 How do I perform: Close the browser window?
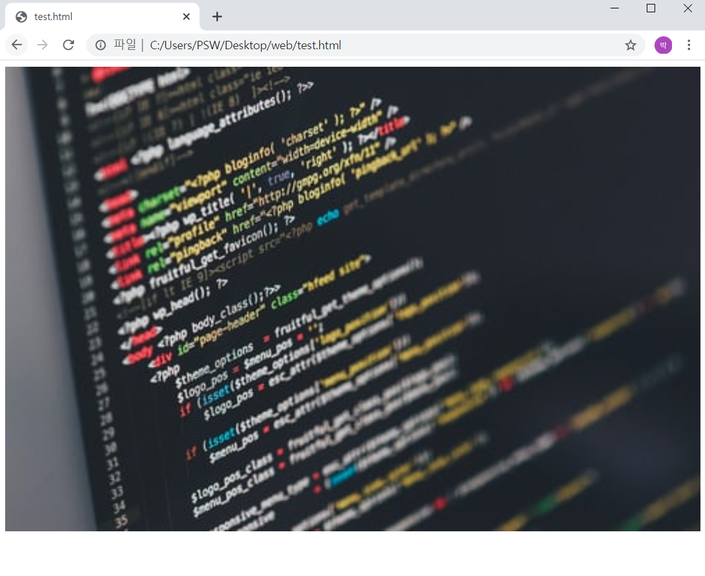(688, 8)
